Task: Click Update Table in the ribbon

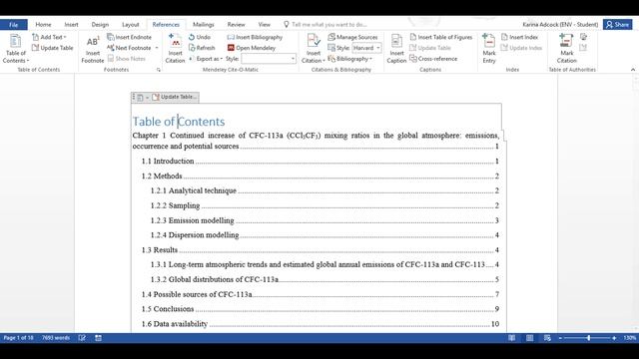Action: tap(53, 48)
